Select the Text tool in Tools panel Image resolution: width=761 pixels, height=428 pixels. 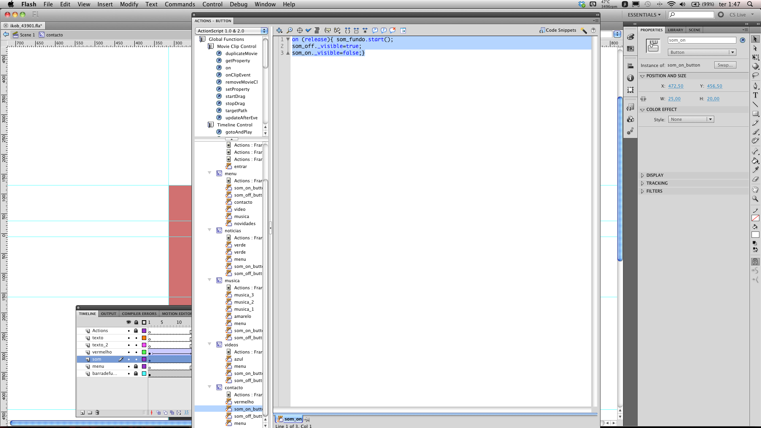point(755,95)
